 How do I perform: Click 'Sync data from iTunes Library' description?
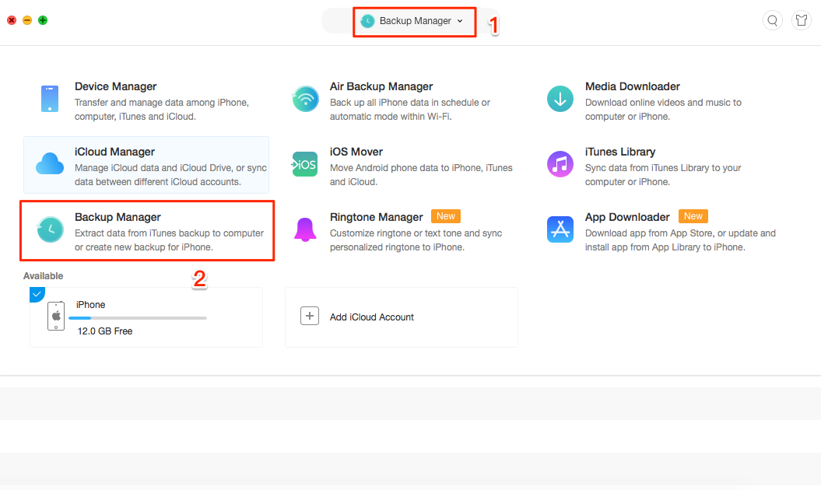pos(663,175)
